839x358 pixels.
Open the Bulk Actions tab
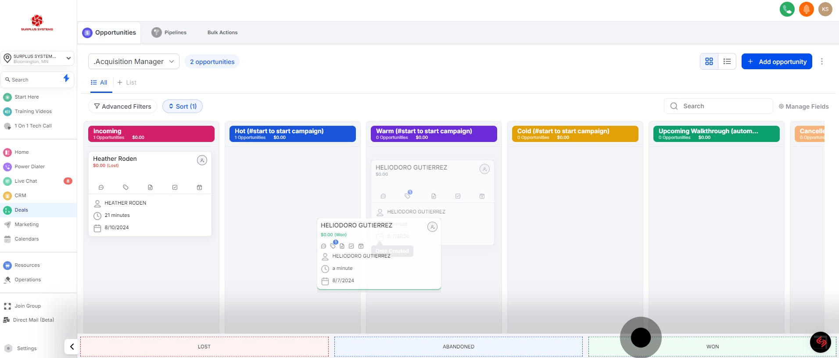pyautogui.click(x=222, y=32)
